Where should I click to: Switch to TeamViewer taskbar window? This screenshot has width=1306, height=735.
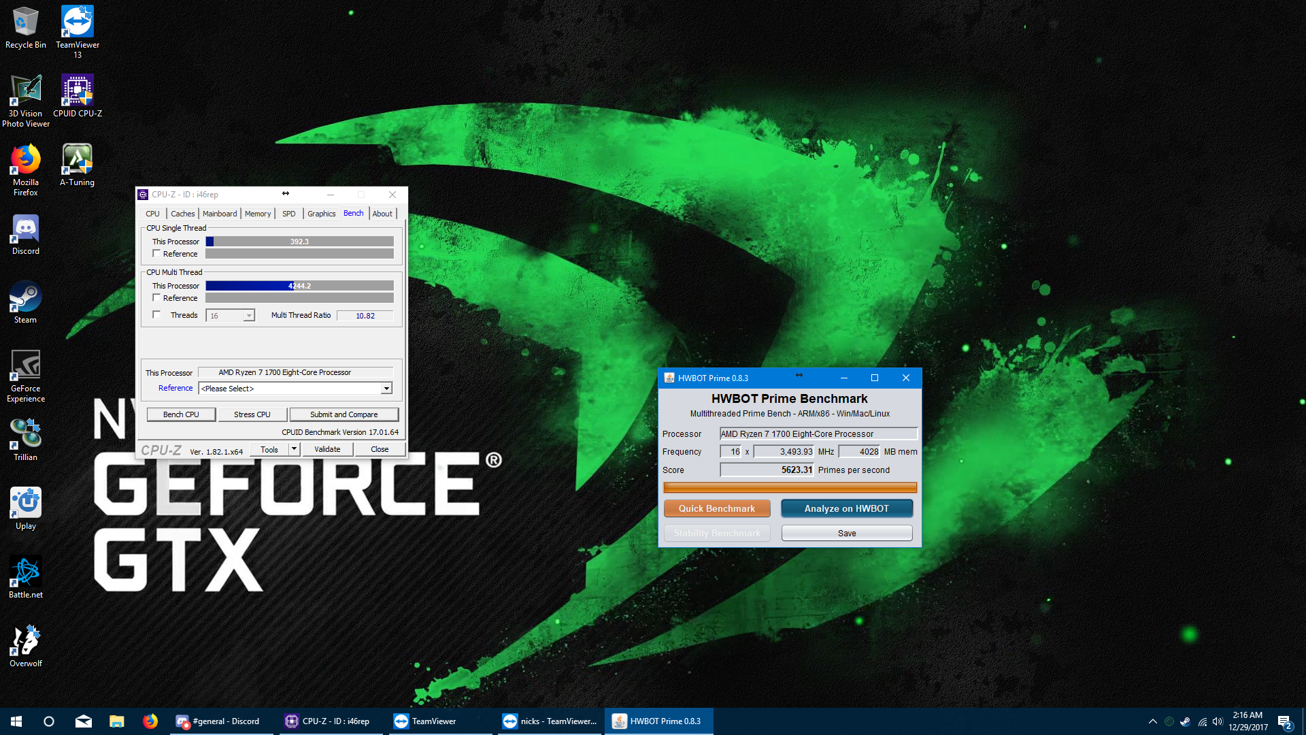[441, 721]
